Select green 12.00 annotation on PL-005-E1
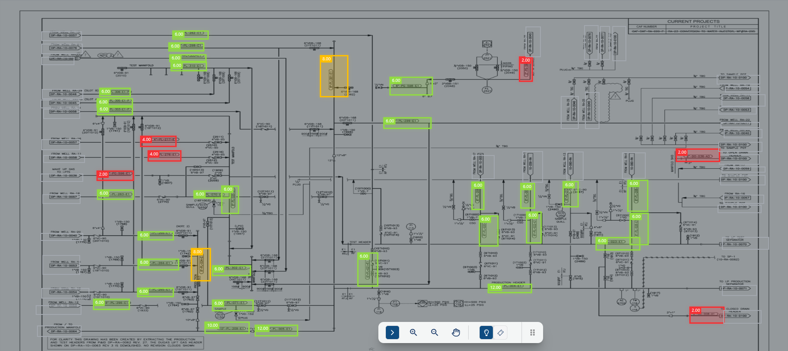 (277, 330)
